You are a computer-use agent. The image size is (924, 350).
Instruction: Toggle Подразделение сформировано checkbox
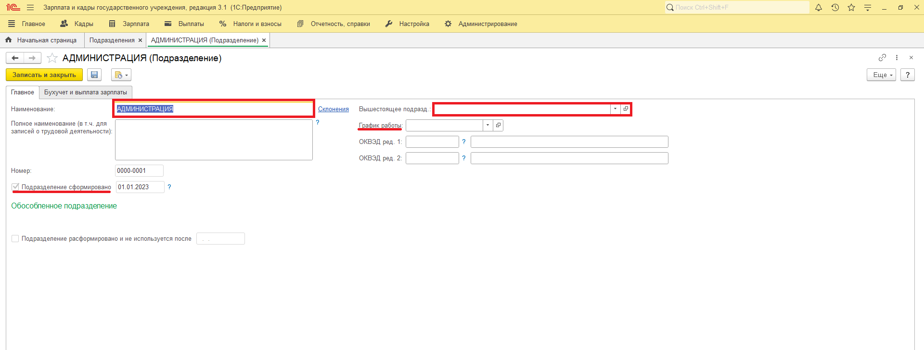[x=15, y=187]
